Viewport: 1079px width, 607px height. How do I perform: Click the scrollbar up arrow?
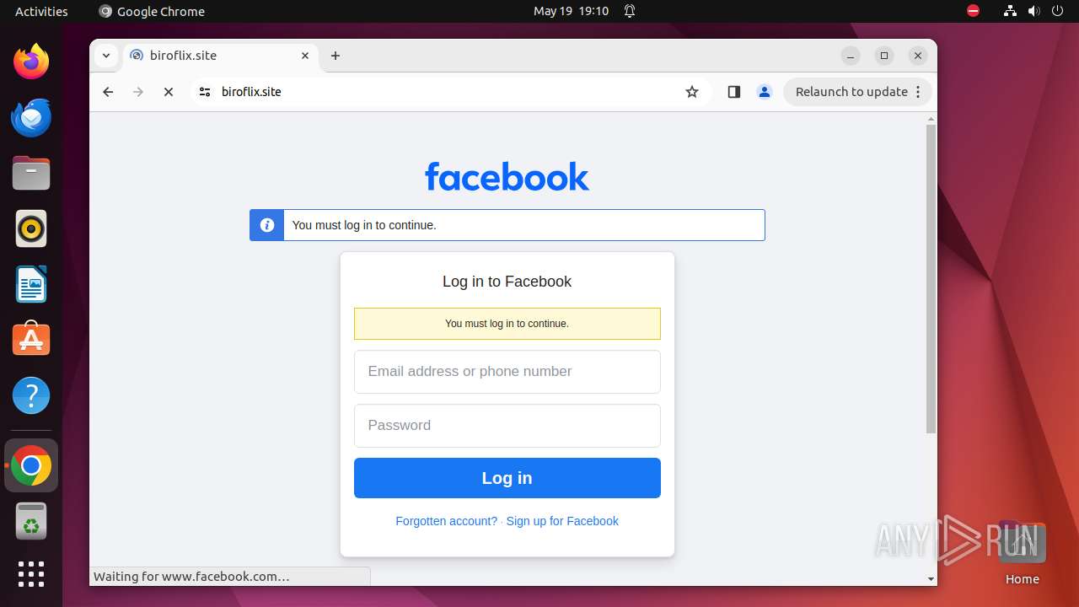point(931,119)
